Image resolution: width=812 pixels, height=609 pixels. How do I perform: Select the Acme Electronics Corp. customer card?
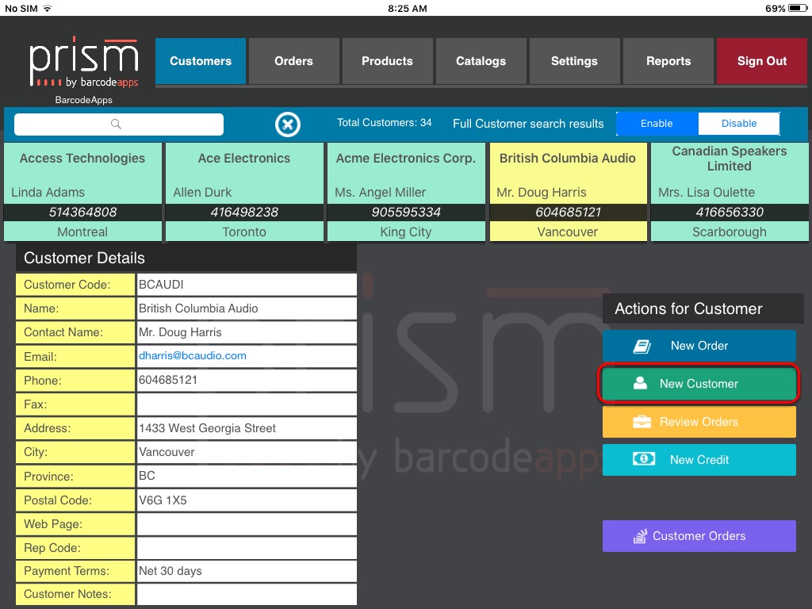(406, 192)
